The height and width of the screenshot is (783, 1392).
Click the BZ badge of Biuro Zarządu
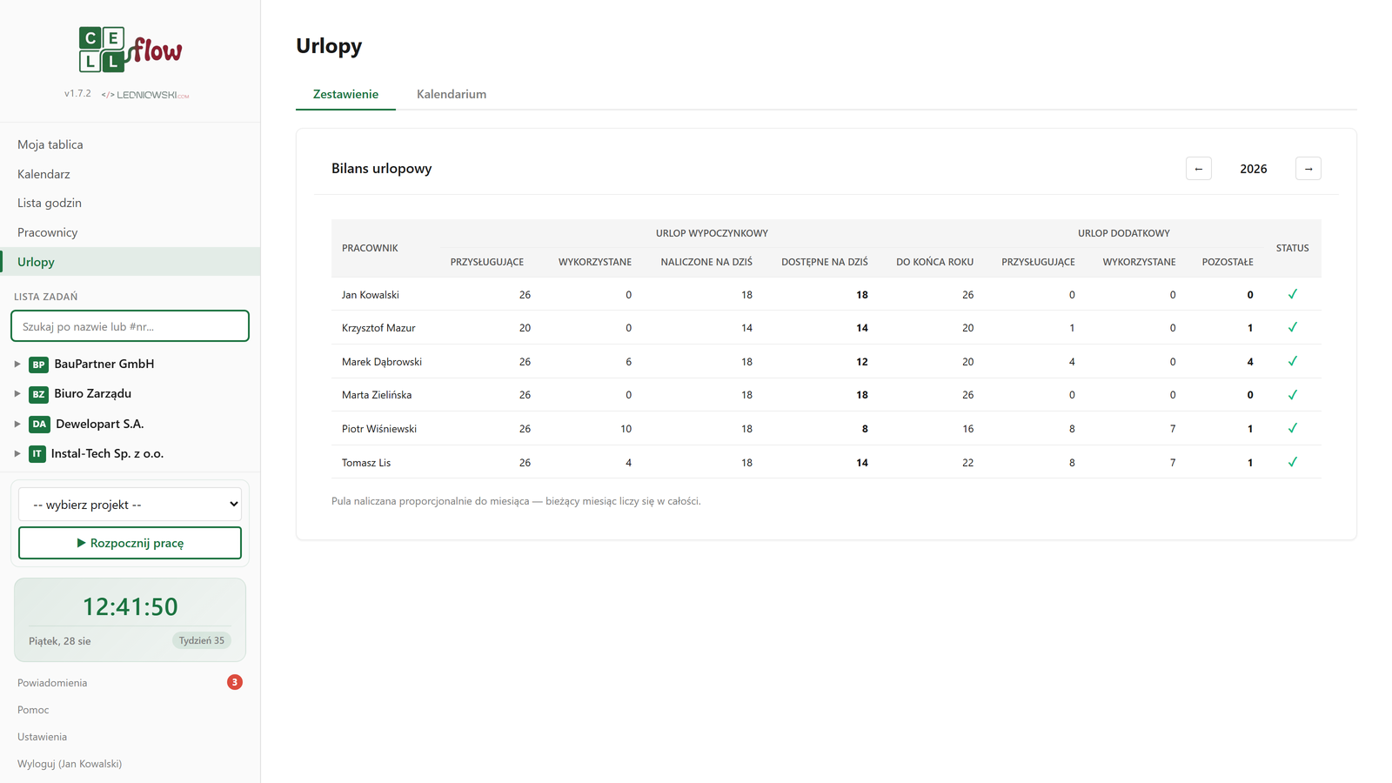(x=38, y=394)
